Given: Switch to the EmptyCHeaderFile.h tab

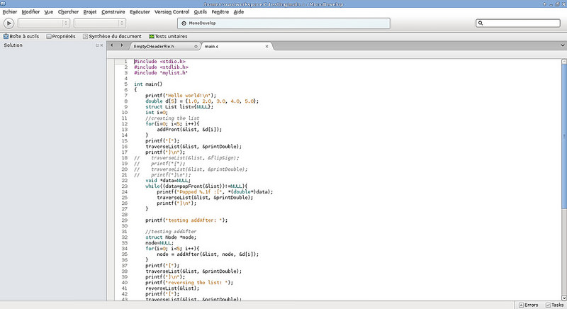Looking at the screenshot, I should click(154, 46).
